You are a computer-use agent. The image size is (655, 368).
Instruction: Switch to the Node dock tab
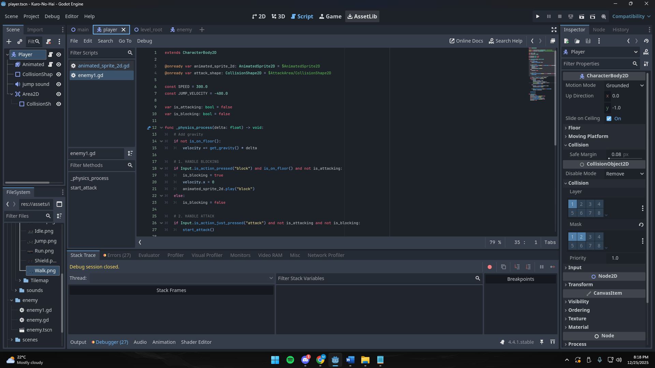[599, 30]
